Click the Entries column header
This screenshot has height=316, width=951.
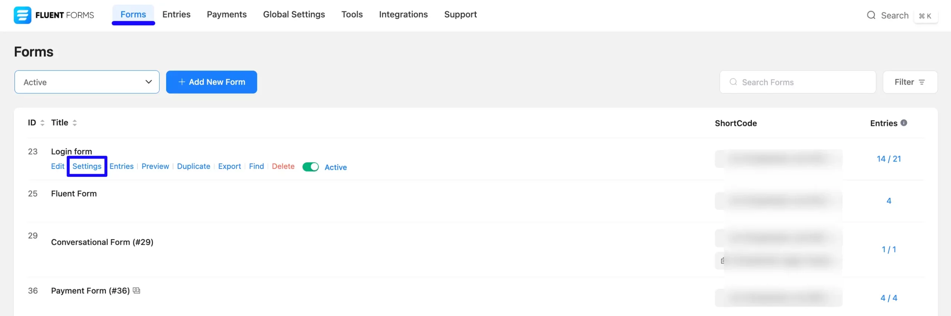click(x=884, y=123)
